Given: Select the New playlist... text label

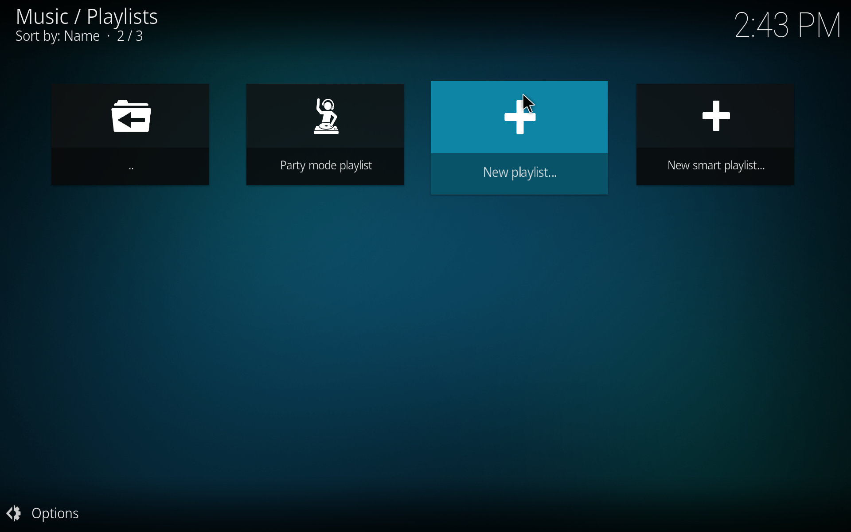Looking at the screenshot, I should [x=519, y=172].
